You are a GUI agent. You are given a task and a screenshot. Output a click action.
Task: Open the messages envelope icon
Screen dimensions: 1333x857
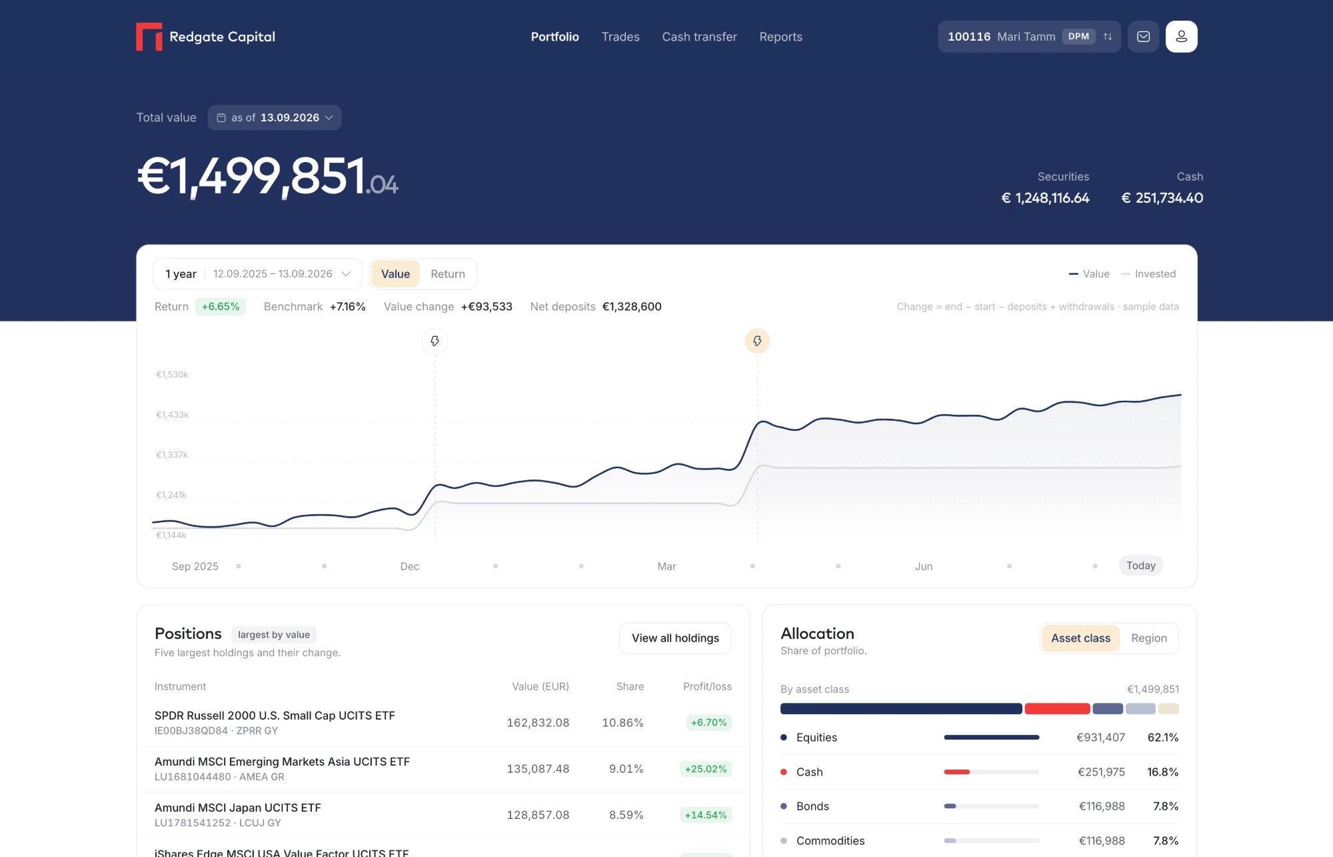click(1143, 37)
